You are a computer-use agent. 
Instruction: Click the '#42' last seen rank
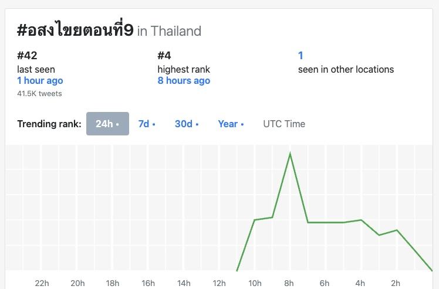(28, 56)
